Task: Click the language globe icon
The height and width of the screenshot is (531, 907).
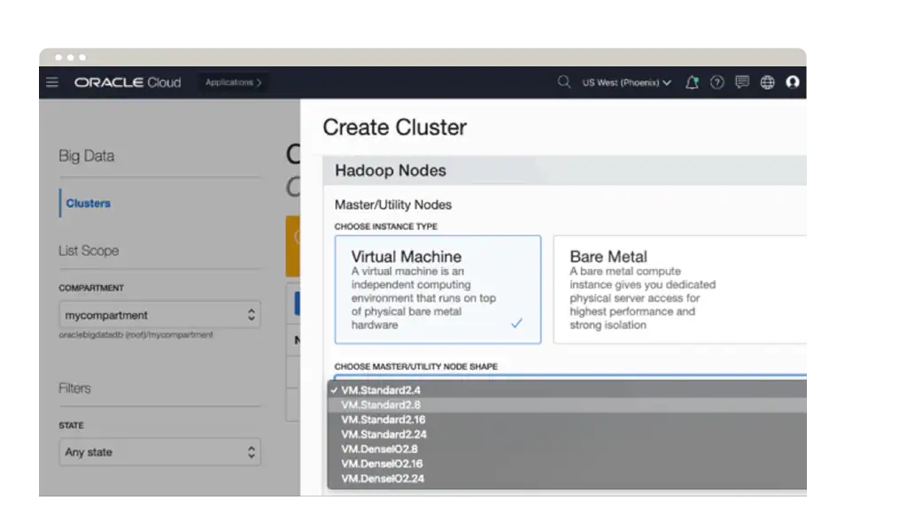Action: 767,82
